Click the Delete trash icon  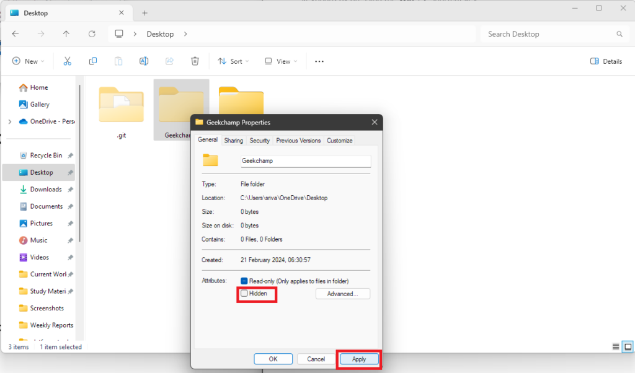[195, 61]
